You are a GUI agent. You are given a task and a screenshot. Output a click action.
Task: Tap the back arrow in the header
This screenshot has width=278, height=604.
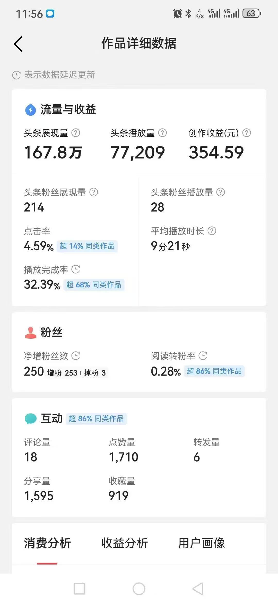[18, 44]
